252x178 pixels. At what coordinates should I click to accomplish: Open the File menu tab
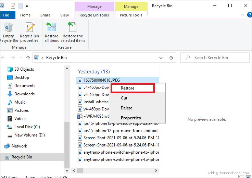tap(6, 15)
